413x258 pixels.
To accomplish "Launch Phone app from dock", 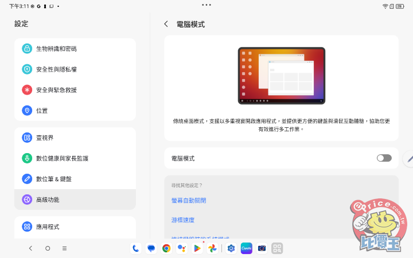I will [x=135, y=248].
